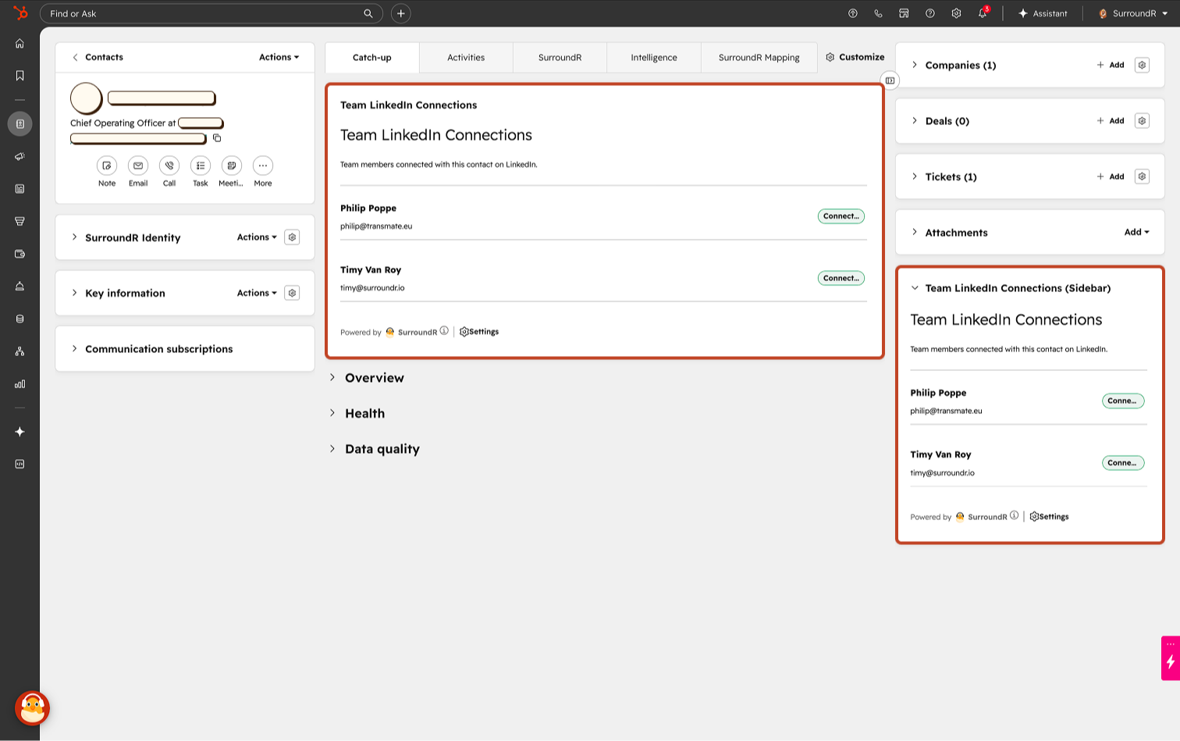Open the Data Management database icon in the sidebar
Viewport: 1180px width, 741px height.
[x=20, y=319]
